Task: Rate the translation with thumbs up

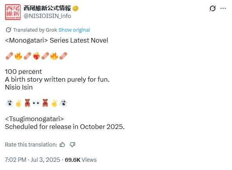Action: [x=62, y=145]
